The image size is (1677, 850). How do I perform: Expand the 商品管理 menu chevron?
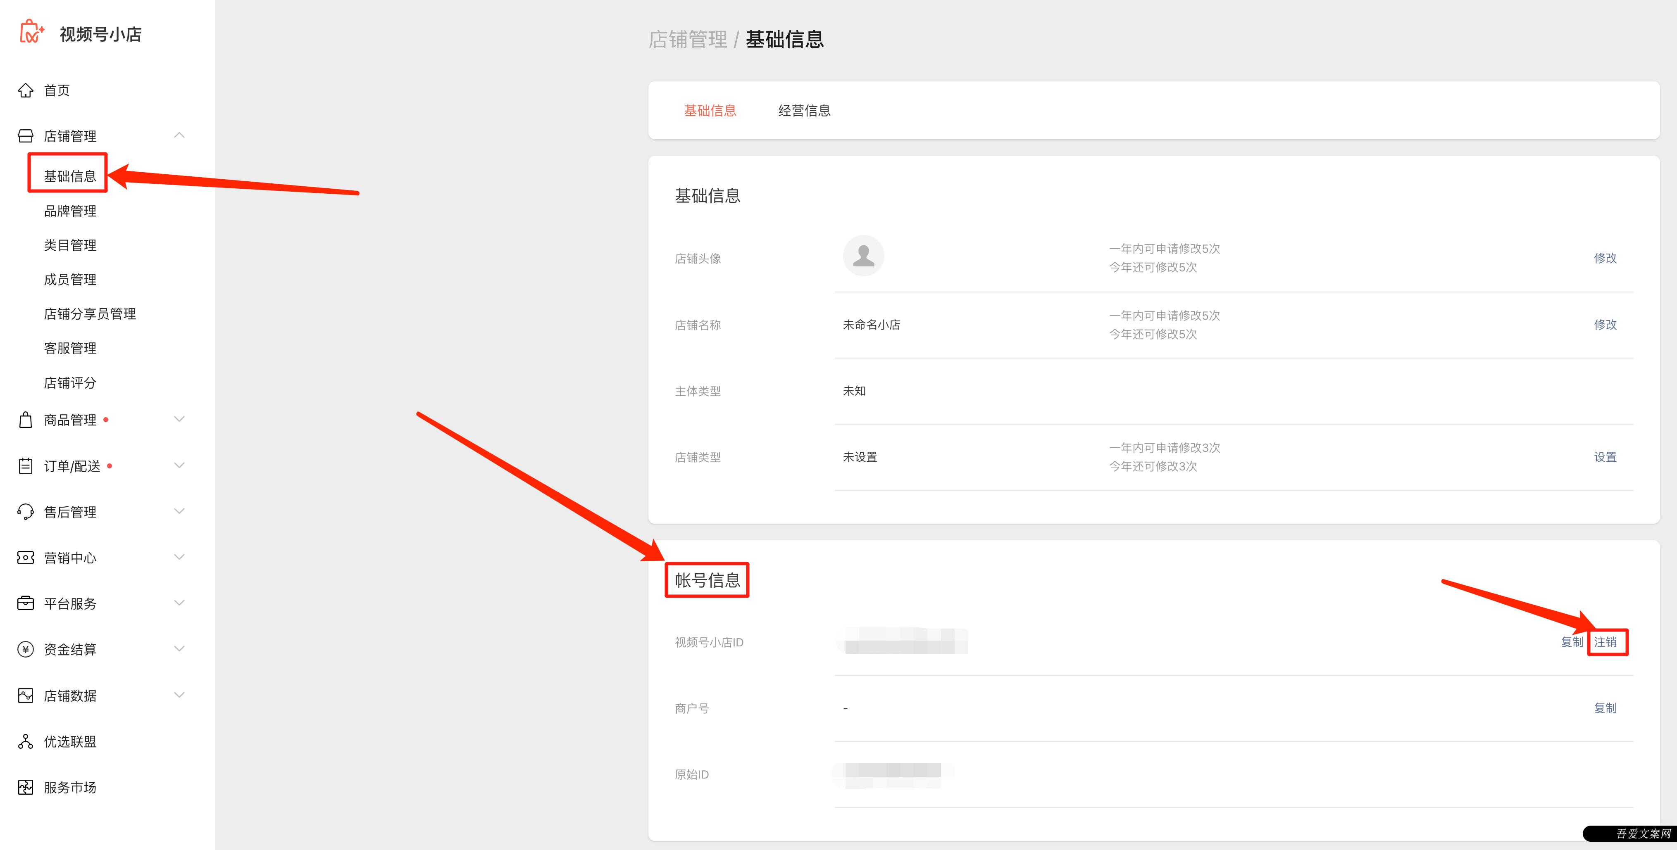pyautogui.click(x=179, y=419)
